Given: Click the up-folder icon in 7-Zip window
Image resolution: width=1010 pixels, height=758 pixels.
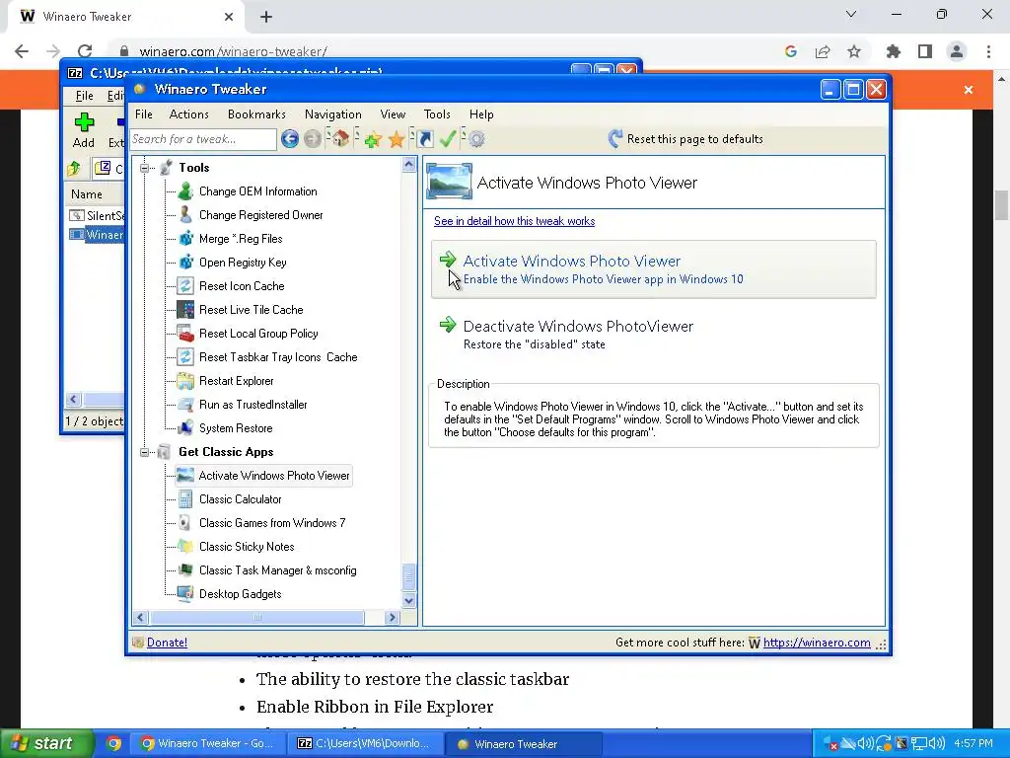Looking at the screenshot, I should tap(74, 169).
